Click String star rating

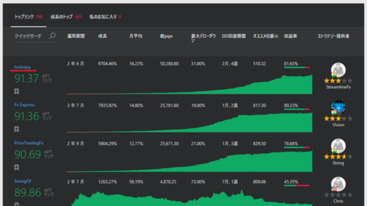coord(338,157)
